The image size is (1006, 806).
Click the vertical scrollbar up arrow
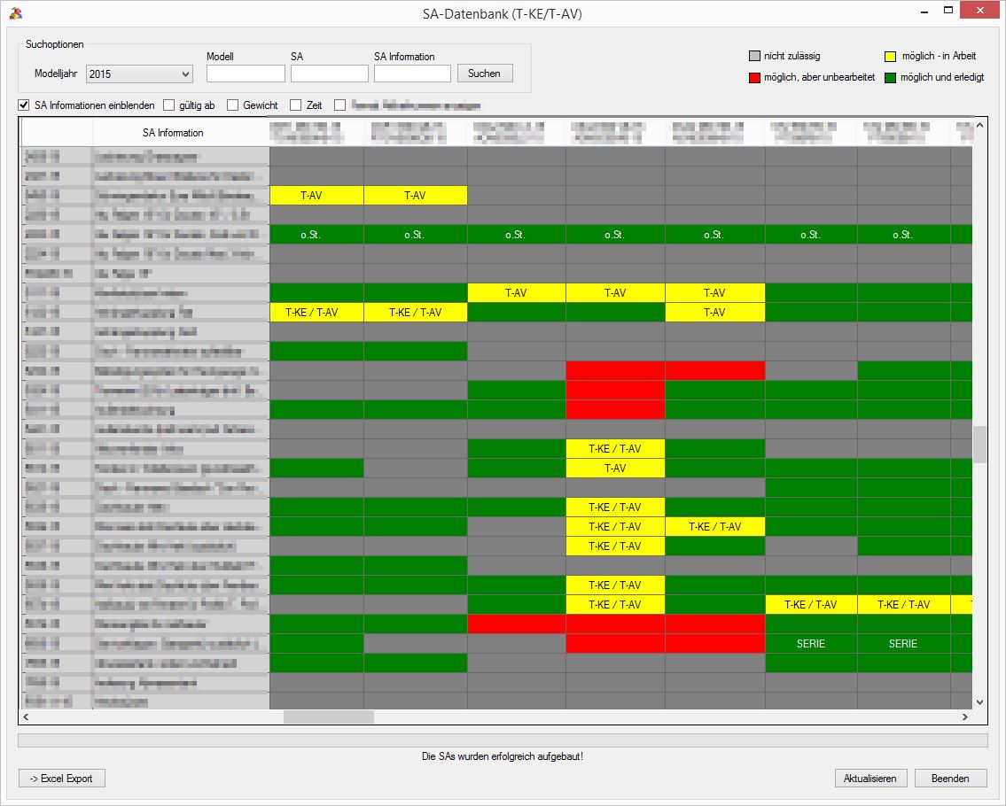(x=979, y=126)
